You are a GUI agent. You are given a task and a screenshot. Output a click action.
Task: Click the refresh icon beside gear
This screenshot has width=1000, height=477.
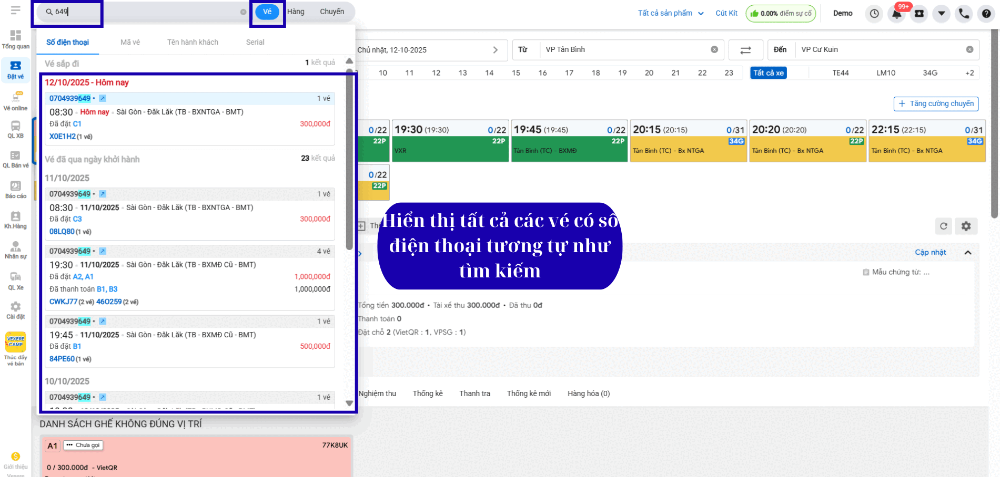[943, 226]
